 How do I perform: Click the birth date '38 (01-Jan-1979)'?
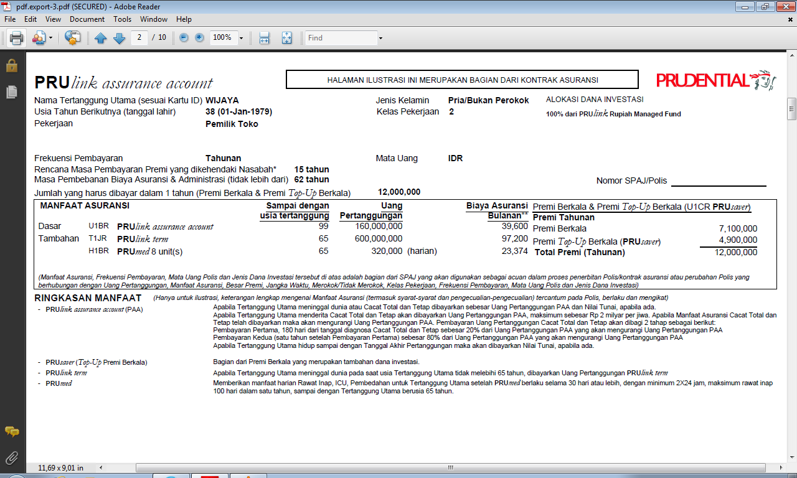point(238,112)
